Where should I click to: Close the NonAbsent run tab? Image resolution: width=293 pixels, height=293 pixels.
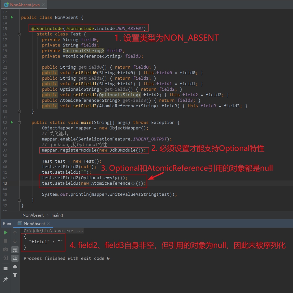(x=48, y=223)
